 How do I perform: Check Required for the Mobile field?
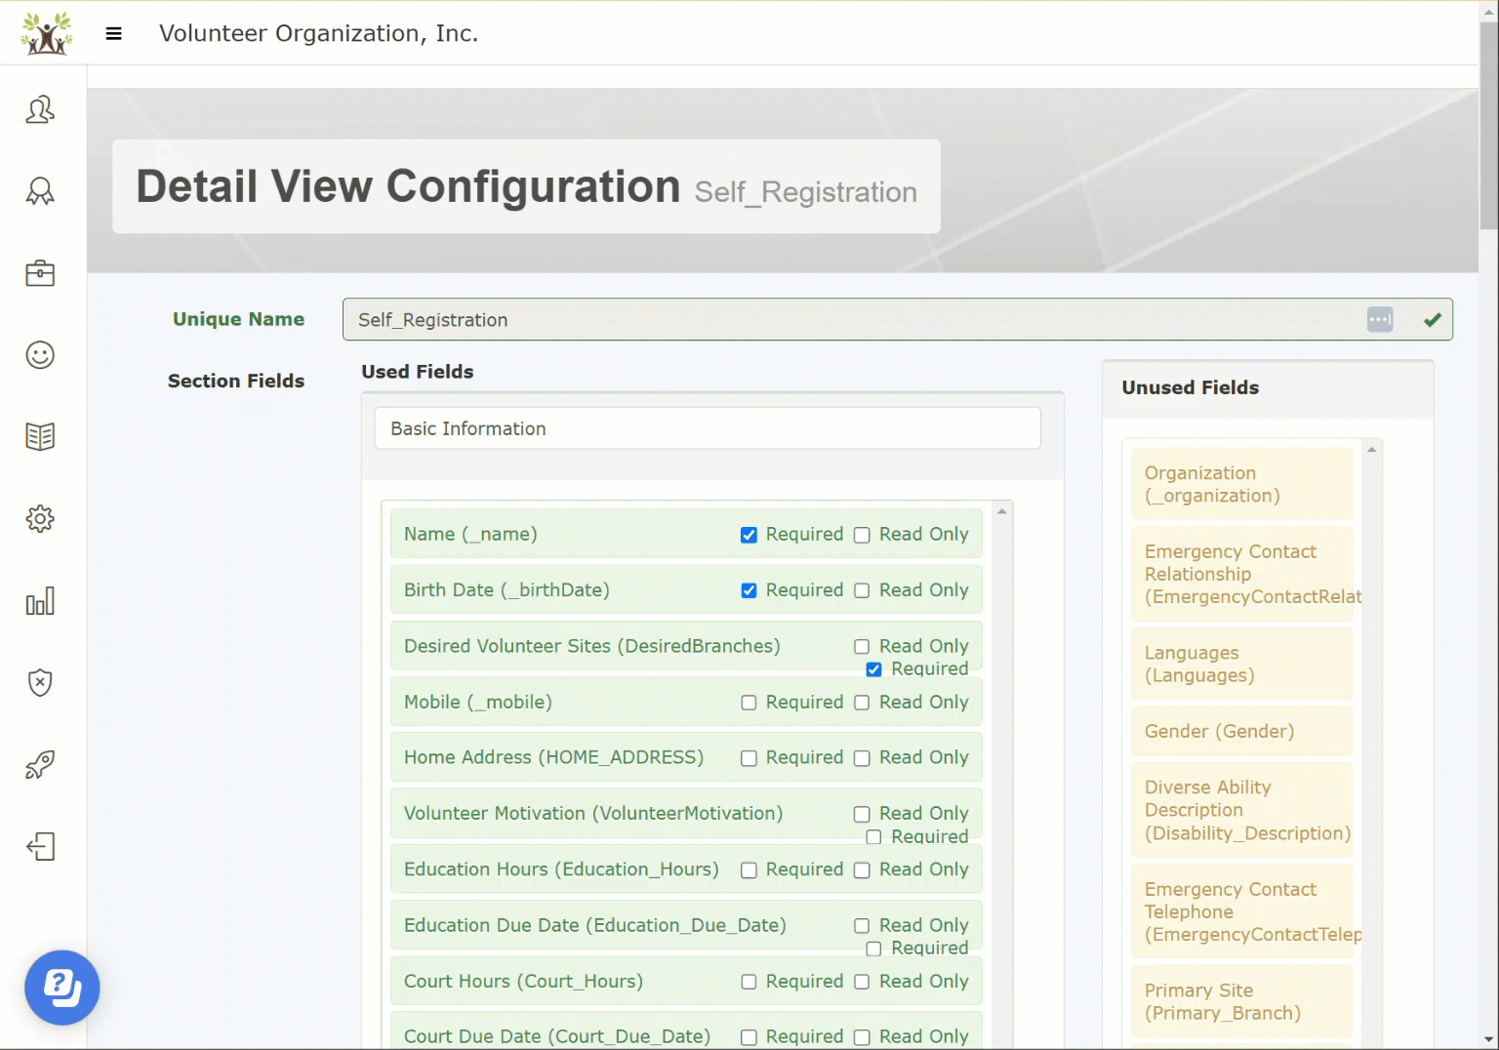[749, 703]
